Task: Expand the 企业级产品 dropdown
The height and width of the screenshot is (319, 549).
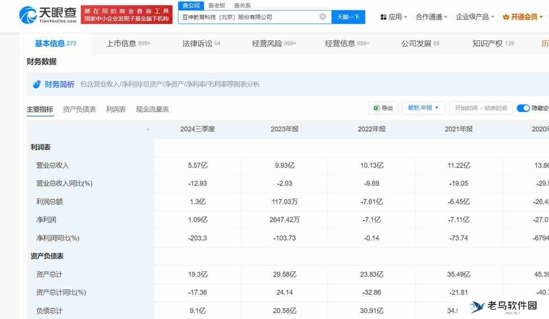Action: [473, 16]
